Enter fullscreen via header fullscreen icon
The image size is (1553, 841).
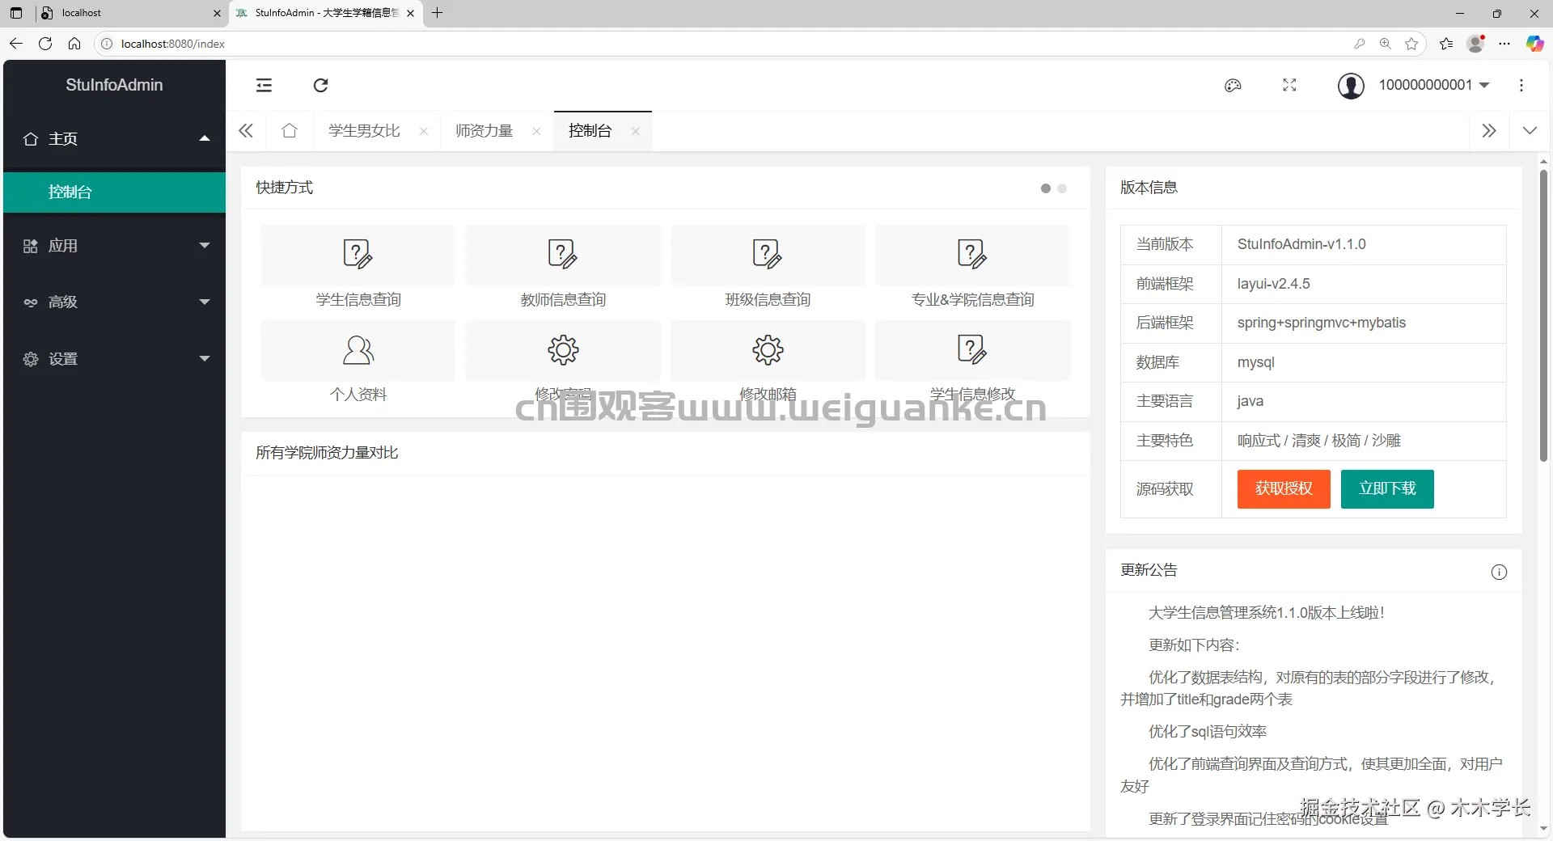[1289, 85]
